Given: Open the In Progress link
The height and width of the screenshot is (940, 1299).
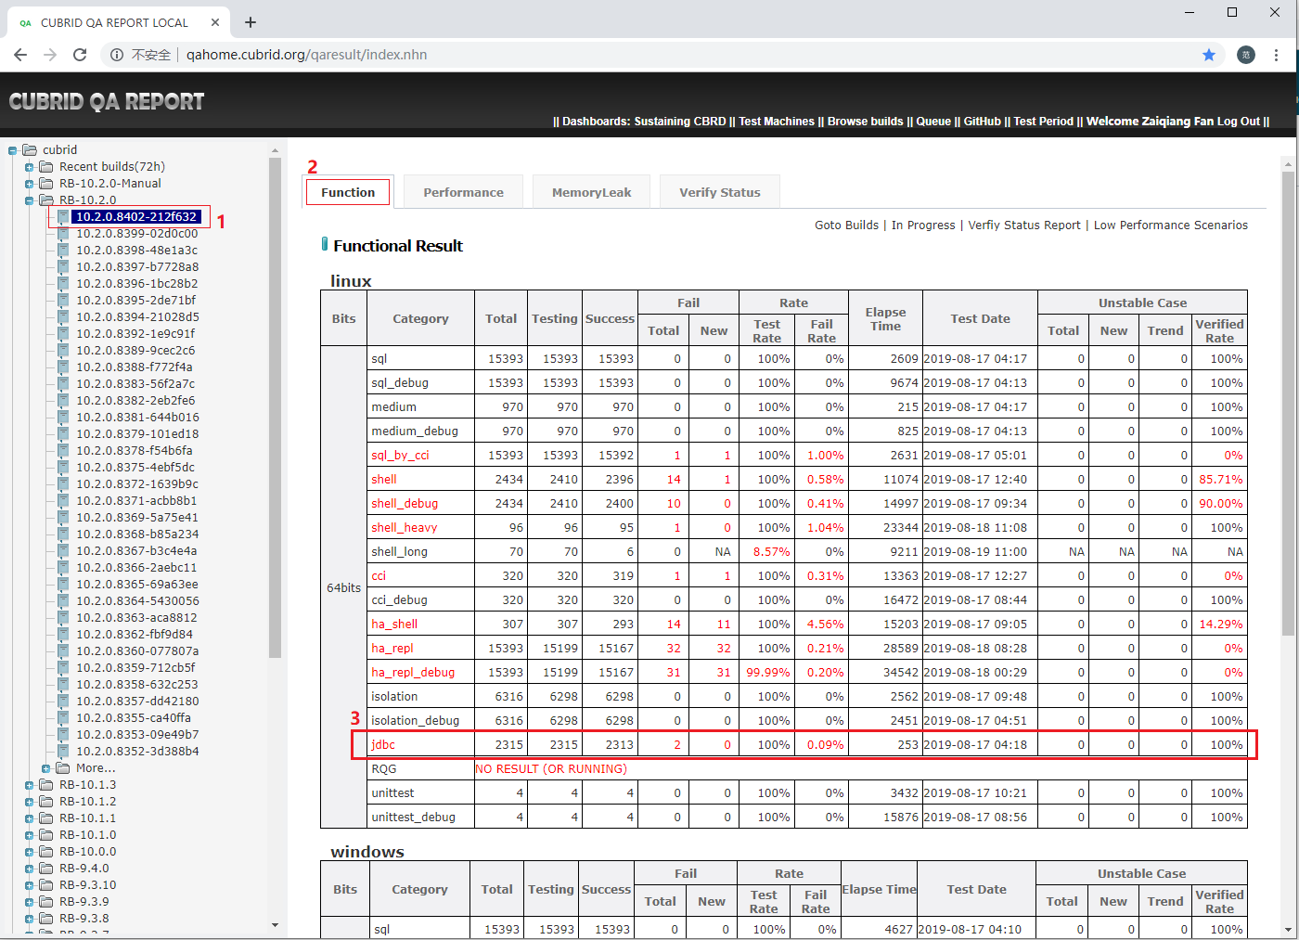Looking at the screenshot, I should 923,225.
